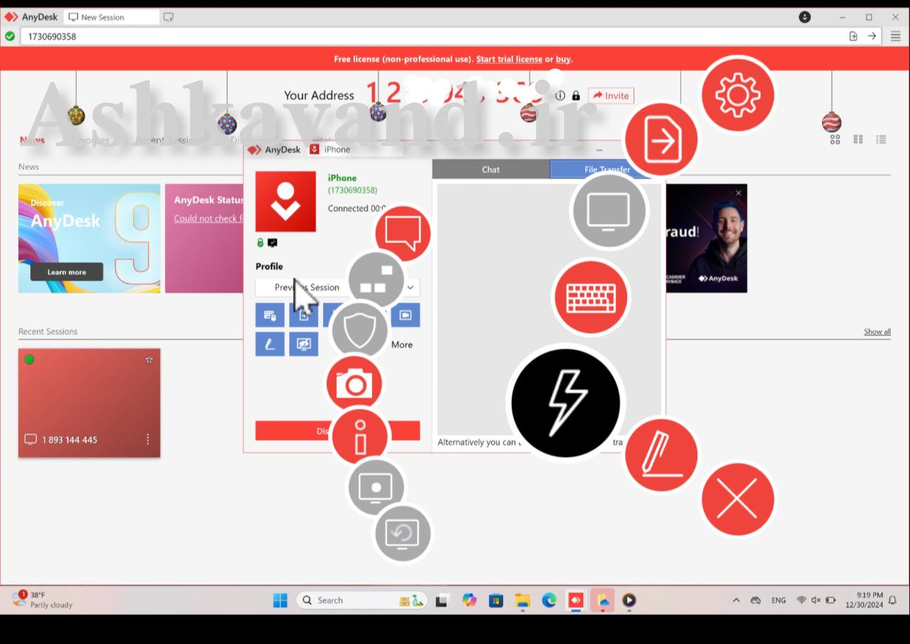Open the gray display monitor pie button
The image size is (910, 644).
tap(609, 210)
